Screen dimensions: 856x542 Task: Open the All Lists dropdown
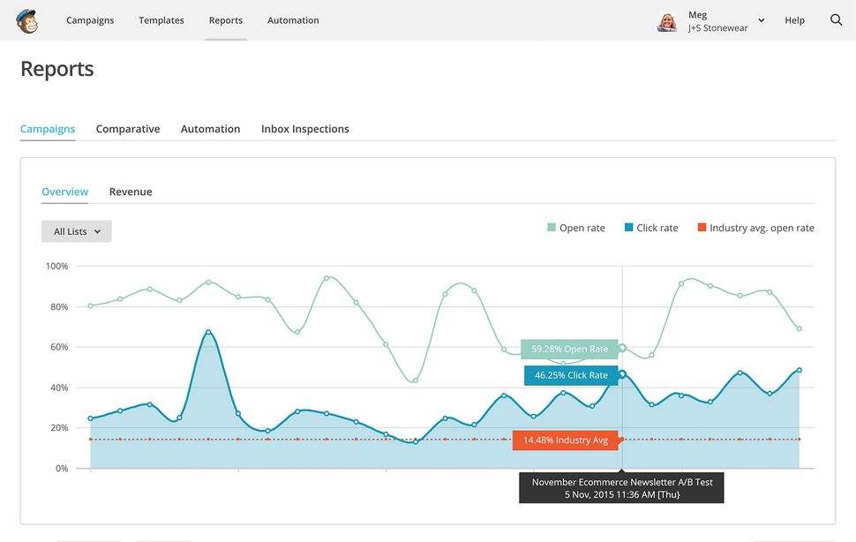click(x=76, y=230)
